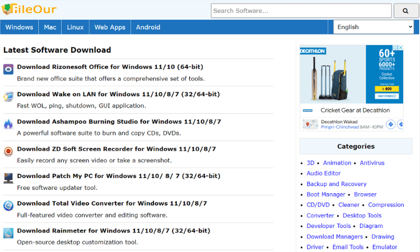
Task: Click the Latest Software Download heading
Action: [x=57, y=50]
